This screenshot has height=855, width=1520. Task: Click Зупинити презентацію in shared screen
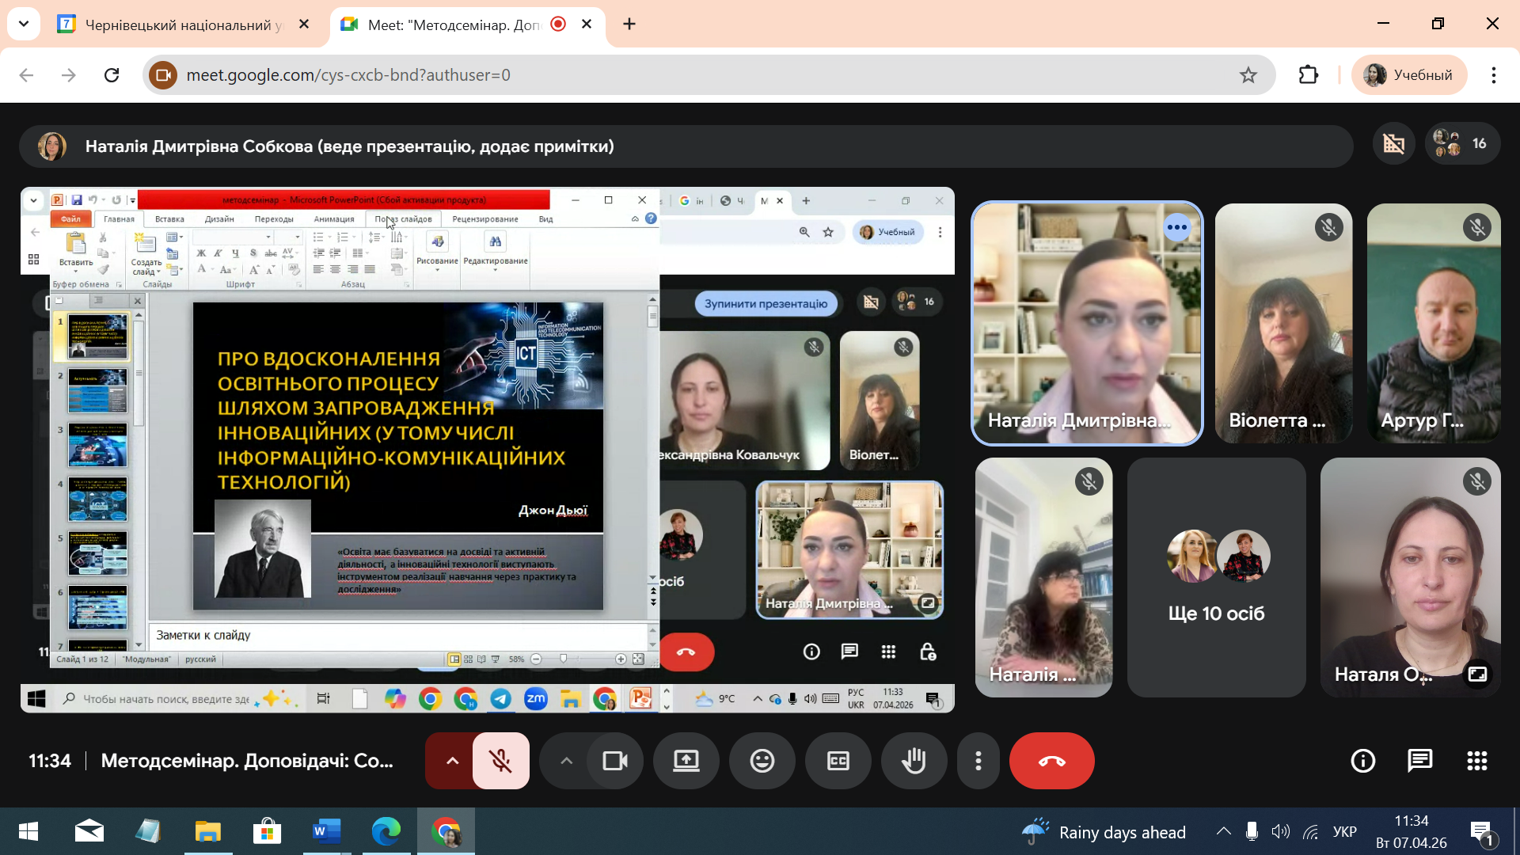pos(766,304)
